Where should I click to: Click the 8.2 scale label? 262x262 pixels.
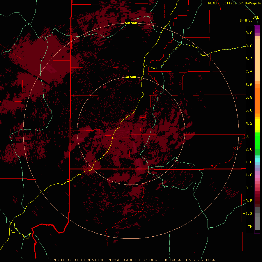pyautogui.click(x=249, y=59)
